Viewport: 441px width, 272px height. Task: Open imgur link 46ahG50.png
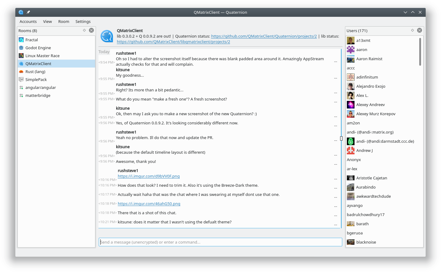(149, 204)
